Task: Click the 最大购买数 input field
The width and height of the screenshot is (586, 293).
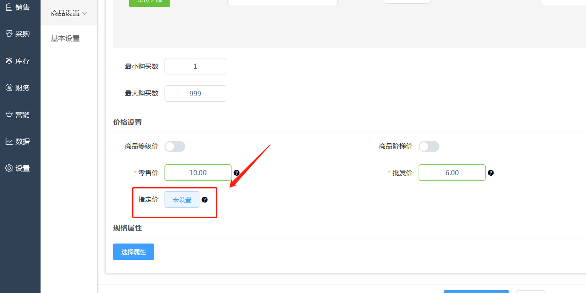Action: [195, 93]
